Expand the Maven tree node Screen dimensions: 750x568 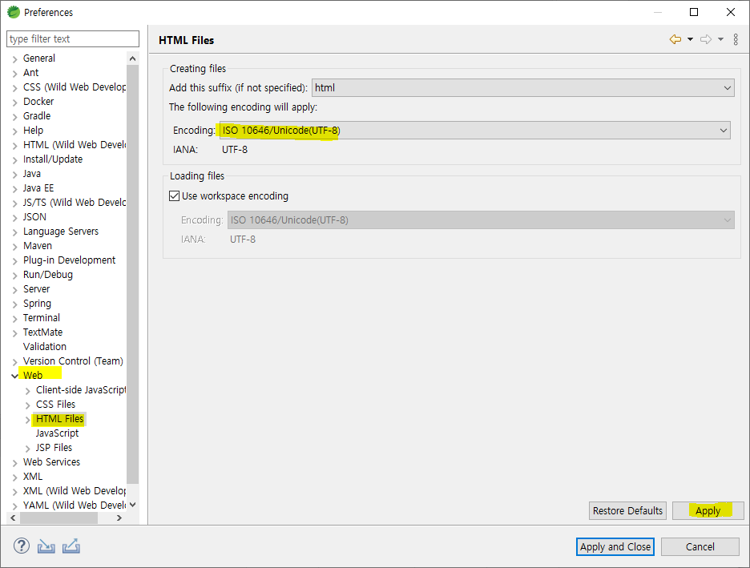coord(15,247)
